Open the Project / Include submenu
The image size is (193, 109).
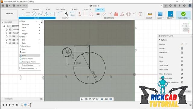pos(30,65)
